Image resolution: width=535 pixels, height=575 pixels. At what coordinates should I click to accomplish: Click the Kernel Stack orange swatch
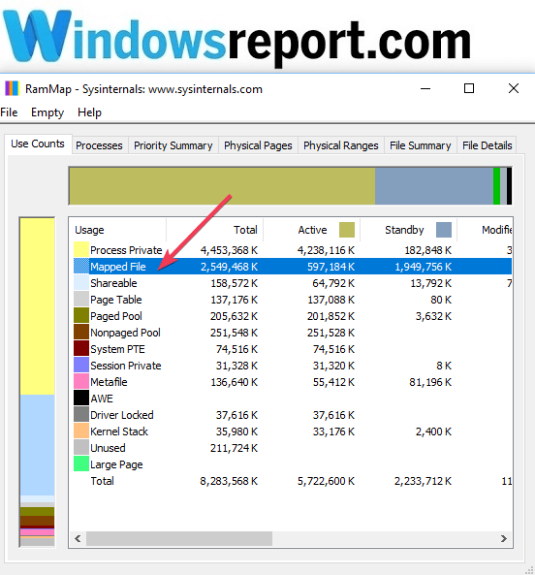(x=81, y=431)
